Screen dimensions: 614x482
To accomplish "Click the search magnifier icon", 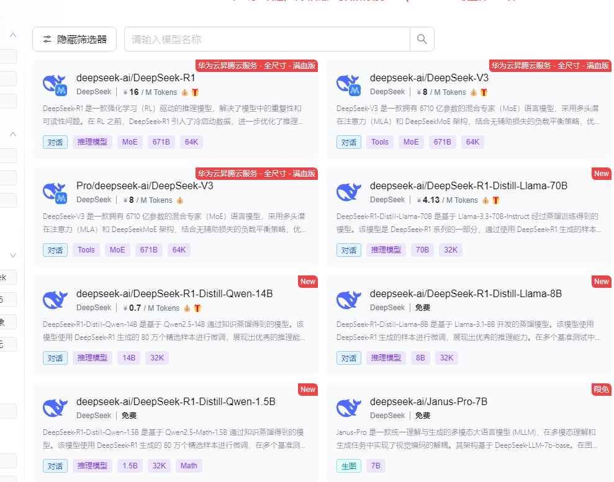I will 422,39.
